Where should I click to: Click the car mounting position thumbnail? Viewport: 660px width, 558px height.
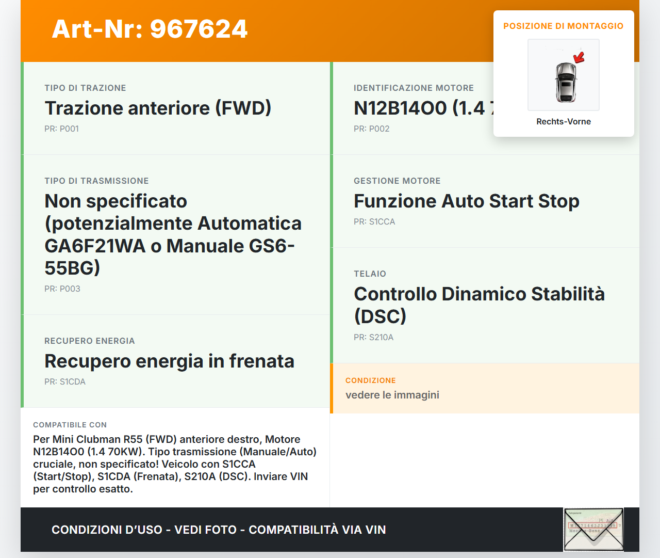pyautogui.click(x=564, y=75)
